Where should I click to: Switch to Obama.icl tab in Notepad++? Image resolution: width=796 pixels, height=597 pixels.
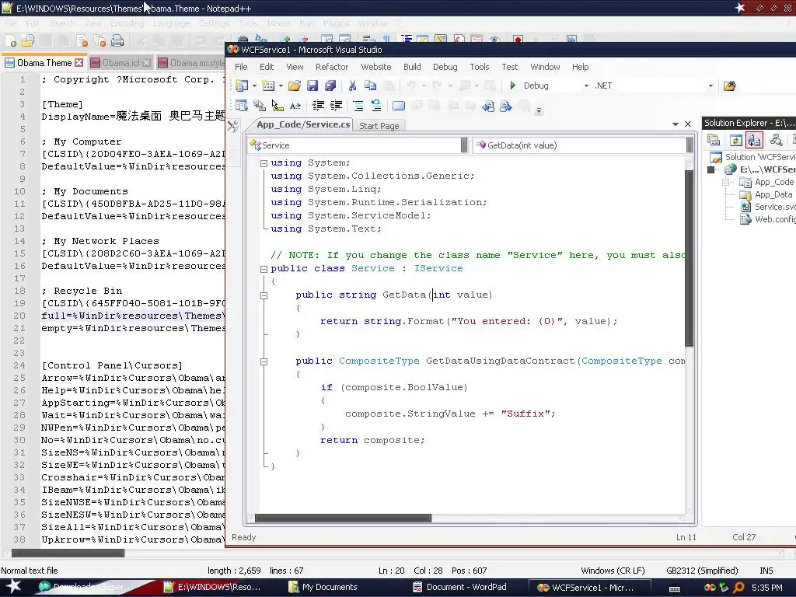click(x=120, y=63)
